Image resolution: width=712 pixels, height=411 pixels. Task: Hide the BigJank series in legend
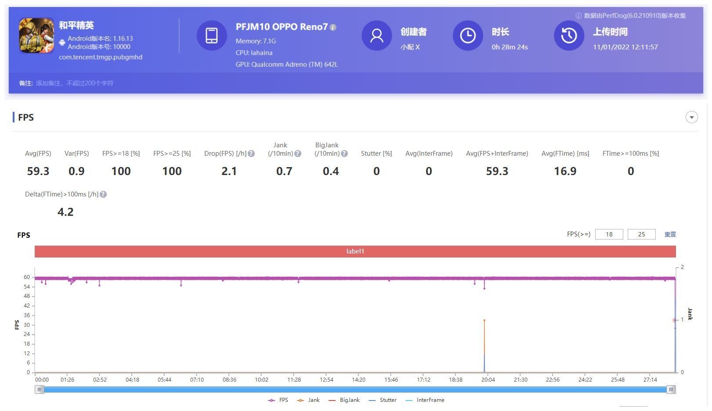[x=344, y=400]
